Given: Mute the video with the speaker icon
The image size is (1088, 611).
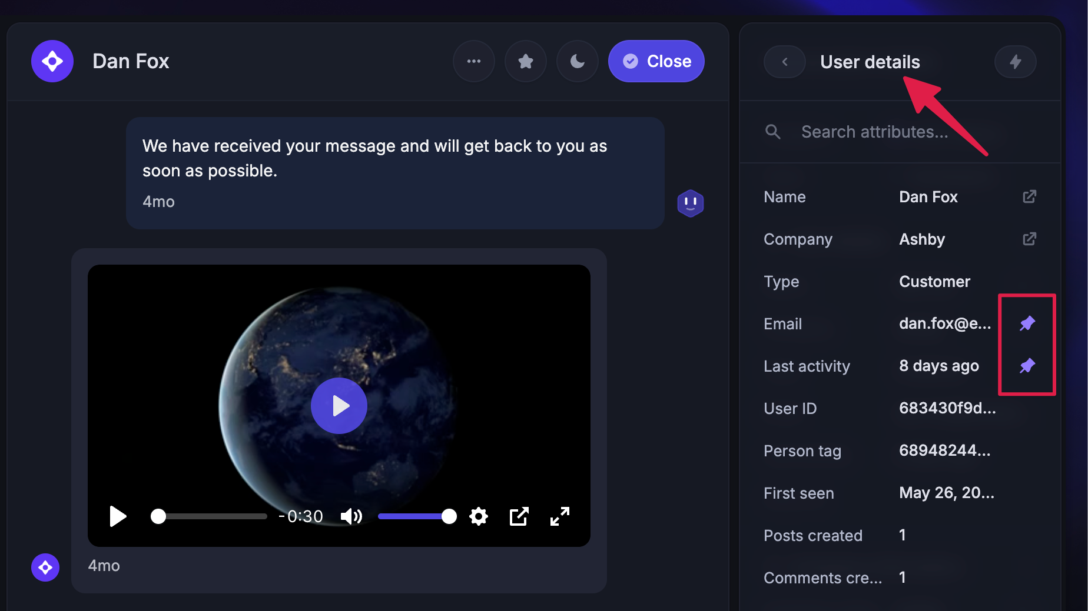Looking at the screenshot, I should tap(351, 516).
